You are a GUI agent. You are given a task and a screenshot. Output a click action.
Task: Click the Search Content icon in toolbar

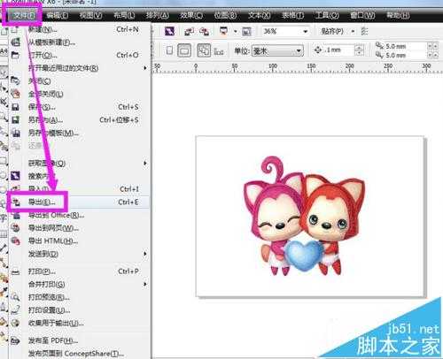point(169,31)
